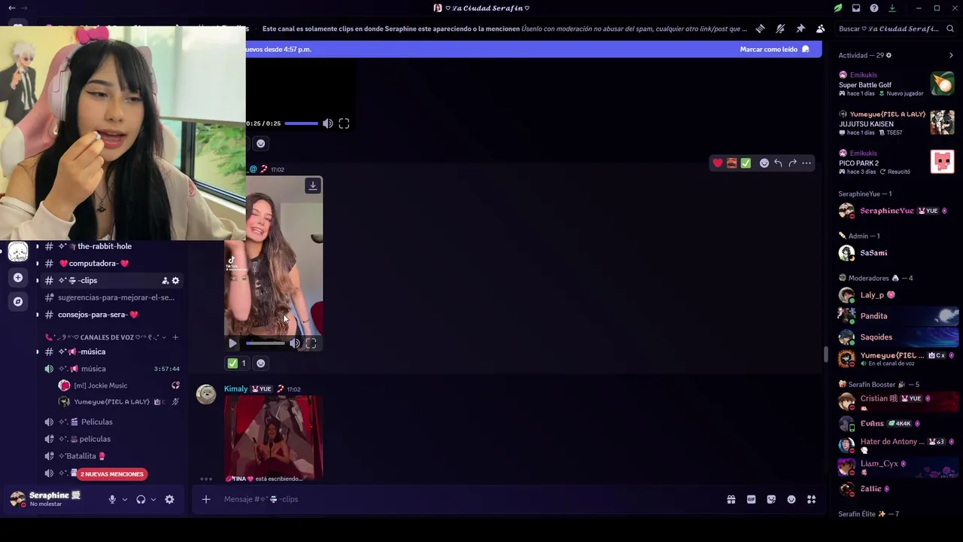Seek on TikTok video progress bar
The image size is (963, 542).
pos(266,343)
